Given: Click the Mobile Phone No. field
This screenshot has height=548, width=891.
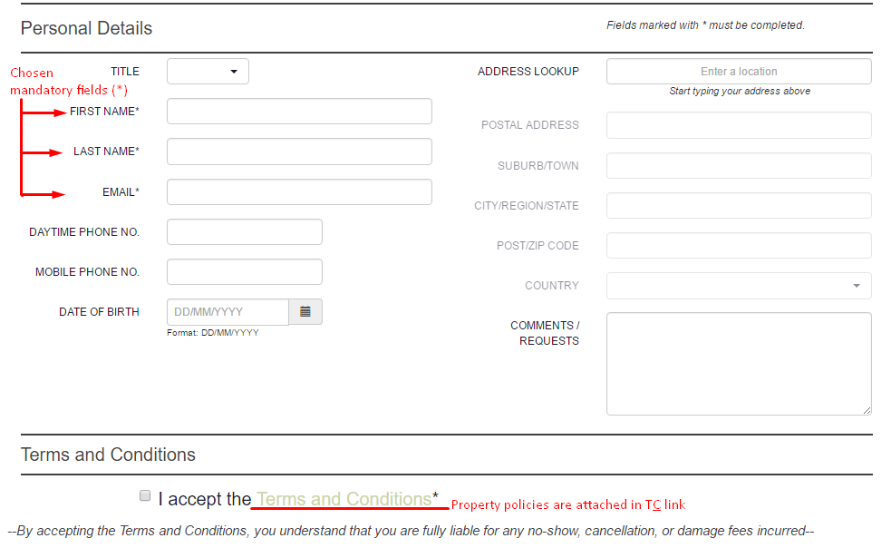Looking at the screenshot, I should click(245, 272).
